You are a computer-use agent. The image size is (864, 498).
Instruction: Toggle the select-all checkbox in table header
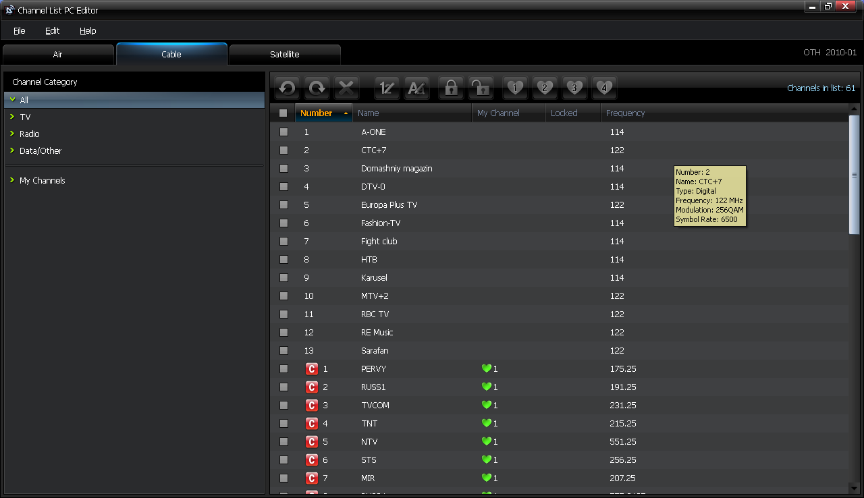click(x=283, y=113)
